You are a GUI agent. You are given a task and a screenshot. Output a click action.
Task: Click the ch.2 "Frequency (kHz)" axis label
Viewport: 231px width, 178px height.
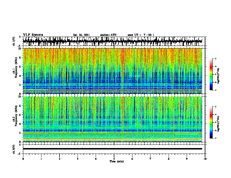(x=16, y=116)
